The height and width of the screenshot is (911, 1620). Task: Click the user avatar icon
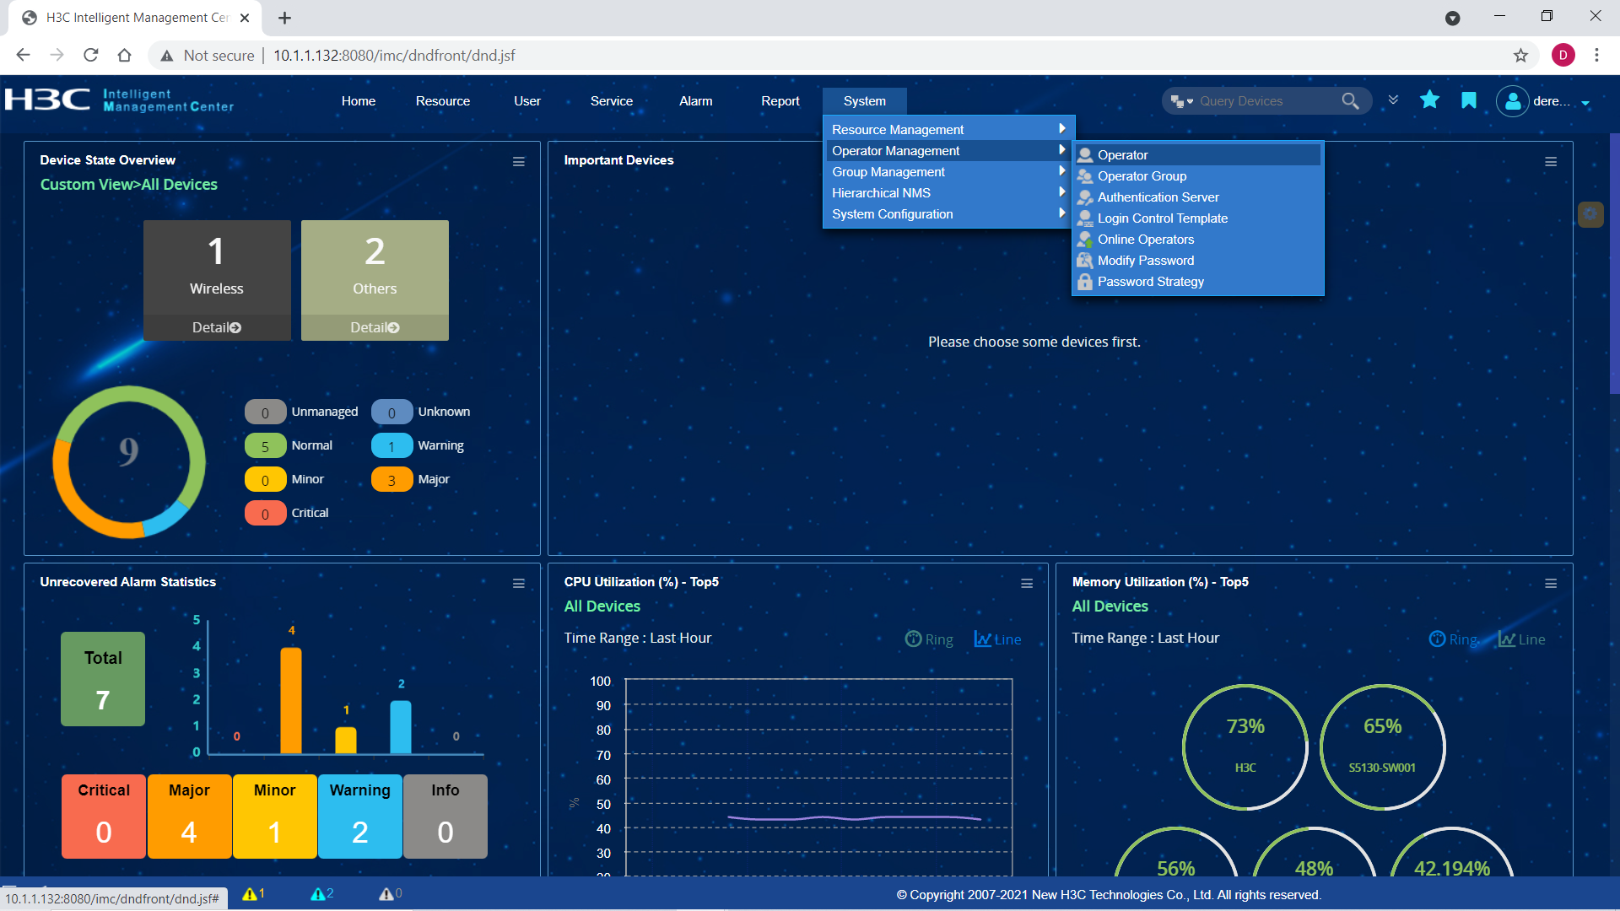(x=1513, y=101)
